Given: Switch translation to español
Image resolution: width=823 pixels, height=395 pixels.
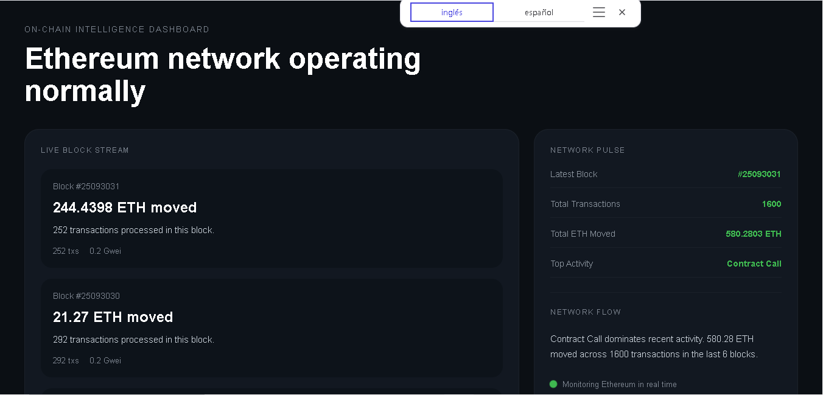Looking at the screenshot, I should (x=539, y=12).
